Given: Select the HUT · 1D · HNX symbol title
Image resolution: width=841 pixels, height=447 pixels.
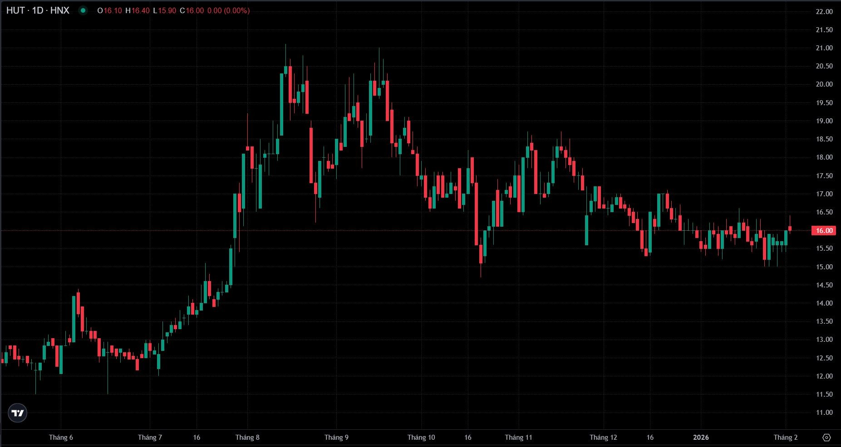Looking at the screenshot, I should 38,10.
